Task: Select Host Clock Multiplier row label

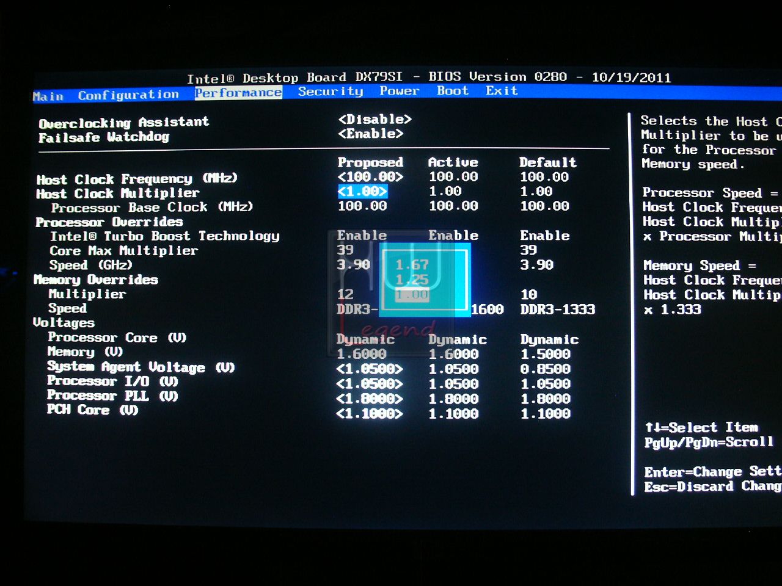Action: click(x=117, y=194)
